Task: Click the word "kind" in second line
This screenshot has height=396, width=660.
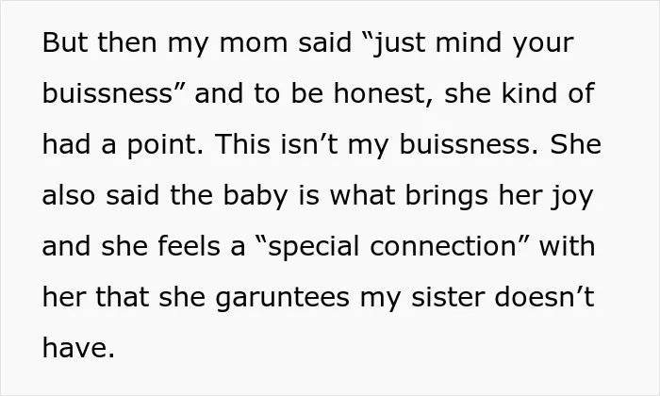Action: [530, 93]
